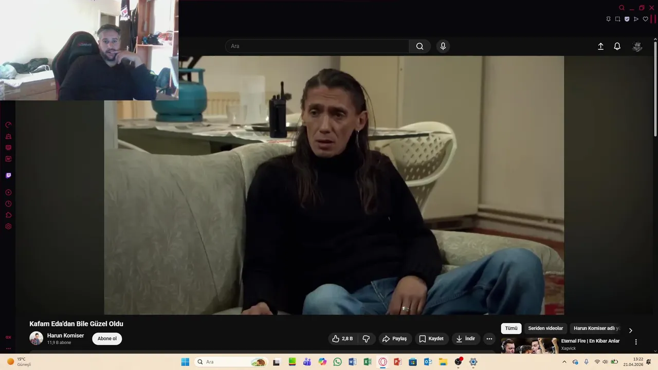The image size is (658, 370).
Task: Open Copilot from the taskbar
Action: pos(322,362)
